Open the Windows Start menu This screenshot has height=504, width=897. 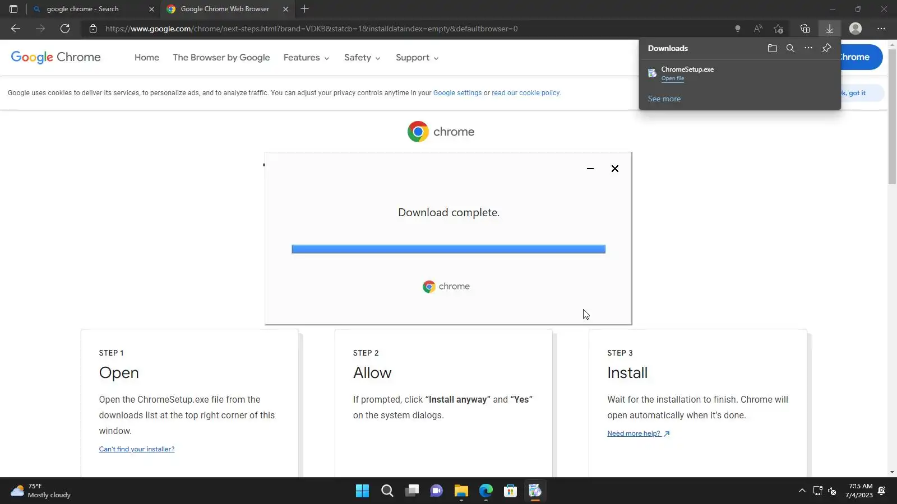point(363,491)
